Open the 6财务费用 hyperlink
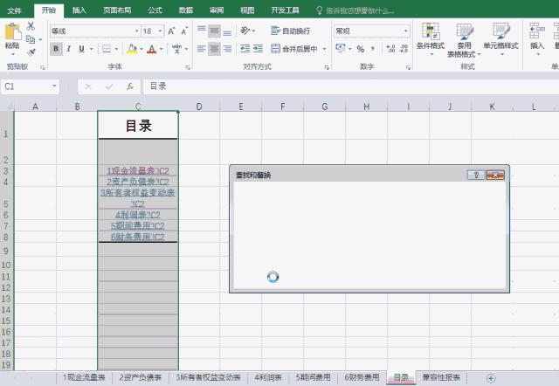Screen dimensions: 559x386 pyautogui.click(x=138, y=237)
